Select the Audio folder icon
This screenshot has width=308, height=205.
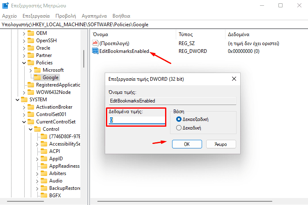click(44, 181)
